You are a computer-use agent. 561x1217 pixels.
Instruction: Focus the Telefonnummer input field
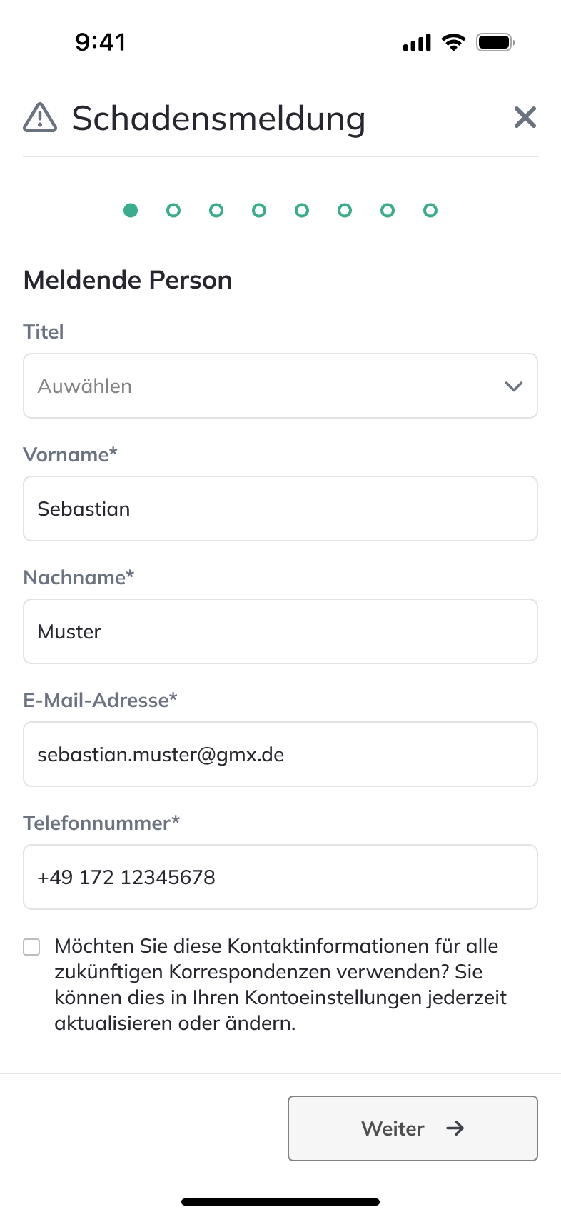click(280, 877)
